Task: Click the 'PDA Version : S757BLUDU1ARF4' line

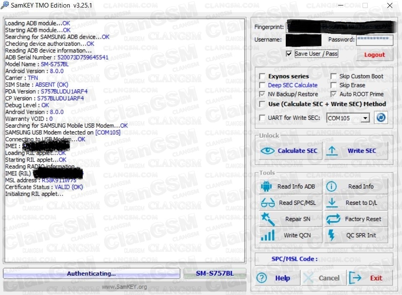Action: 46,91
